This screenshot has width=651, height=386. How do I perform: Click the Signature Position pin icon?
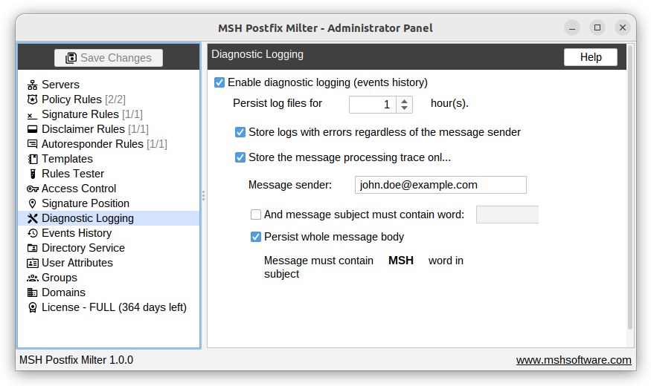point(33,204)
